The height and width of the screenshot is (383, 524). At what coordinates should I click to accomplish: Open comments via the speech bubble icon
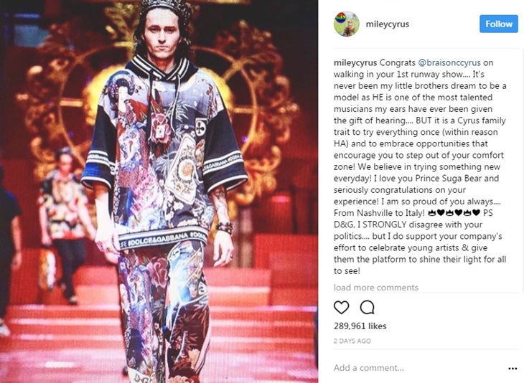click(367, 307)
